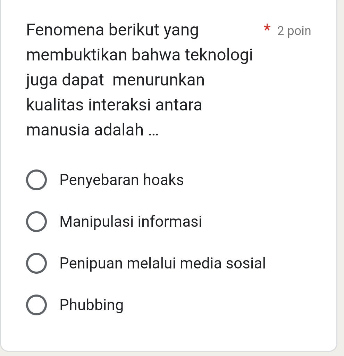344x356 pixels.
Task: Click the radio circle beside "Phubbing"
Action: pos(36,305)
